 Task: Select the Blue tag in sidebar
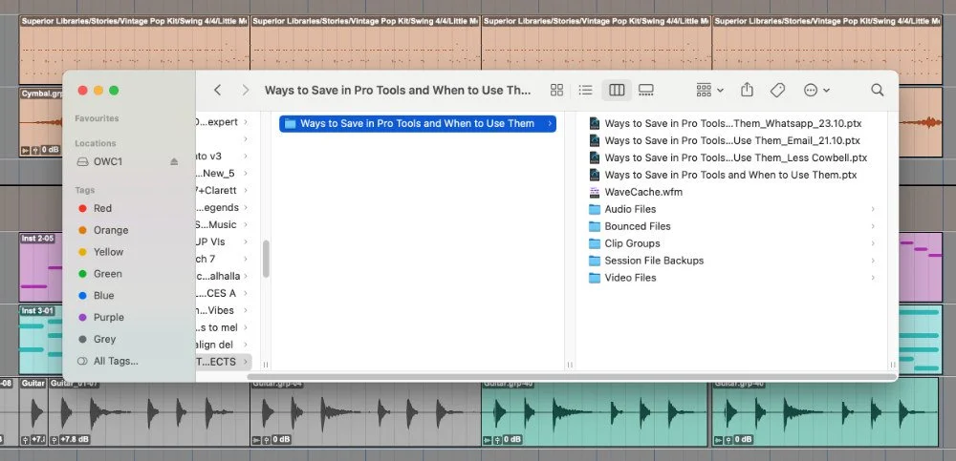click(x=103, y=295)
